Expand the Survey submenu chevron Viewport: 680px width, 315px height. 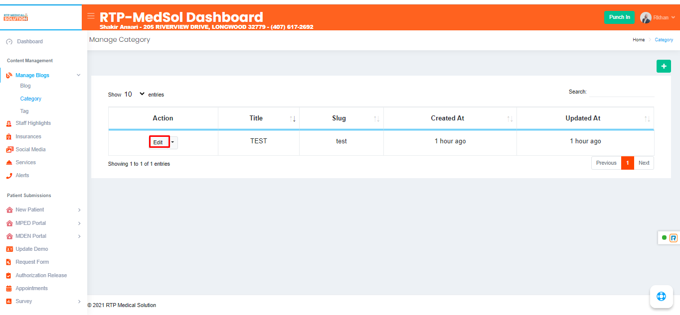point(79,302)
